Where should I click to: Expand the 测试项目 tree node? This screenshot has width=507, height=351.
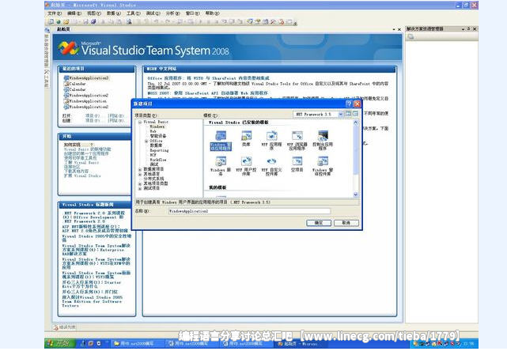click(x=140, y=188)
